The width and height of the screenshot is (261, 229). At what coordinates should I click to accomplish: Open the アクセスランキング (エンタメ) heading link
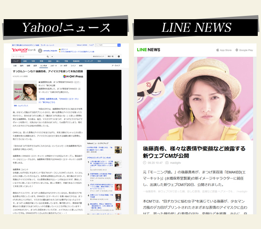coord(99,158)
